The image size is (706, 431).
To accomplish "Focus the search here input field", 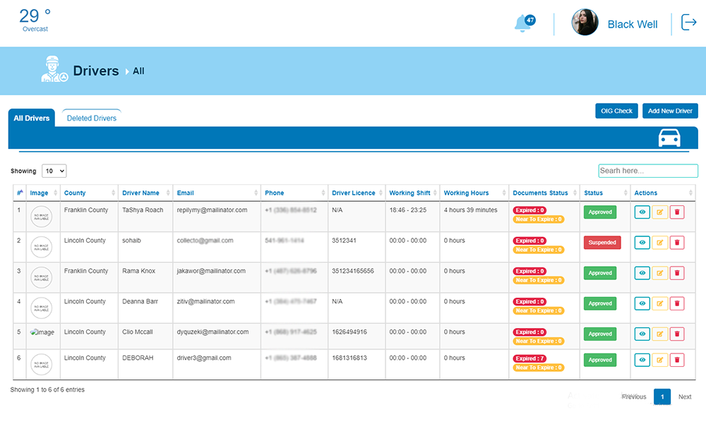I will click(647, 171).
